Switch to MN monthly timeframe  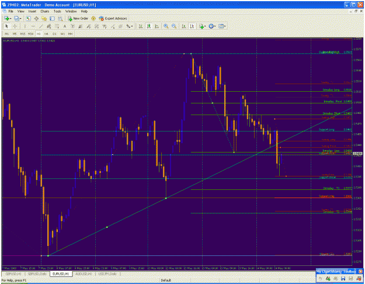click(70, 34)
